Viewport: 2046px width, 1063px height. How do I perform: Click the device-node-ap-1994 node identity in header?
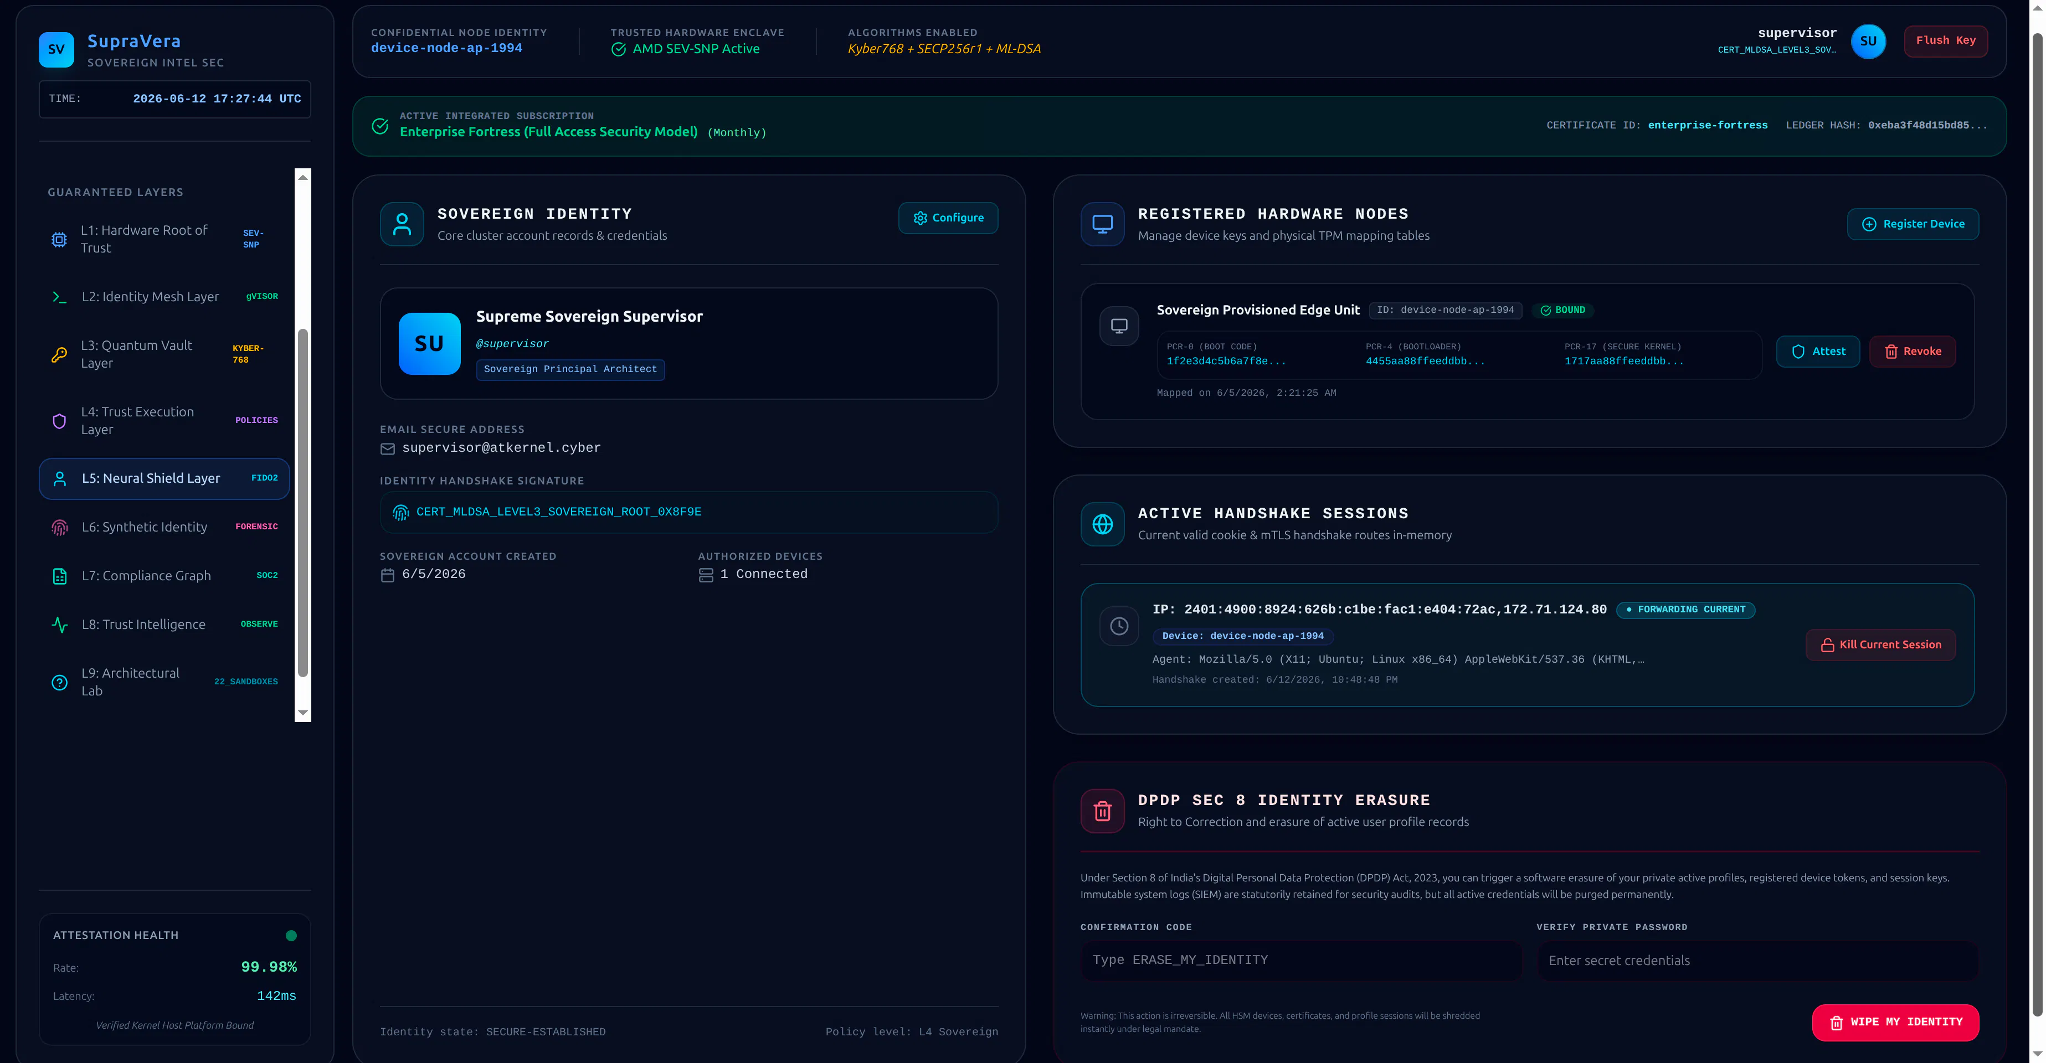point(446,48)
